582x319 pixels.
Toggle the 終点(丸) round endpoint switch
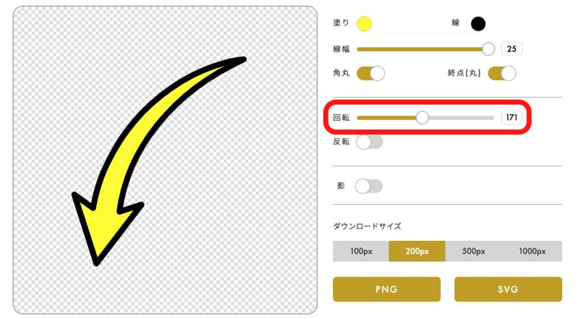tap(502, 73)
